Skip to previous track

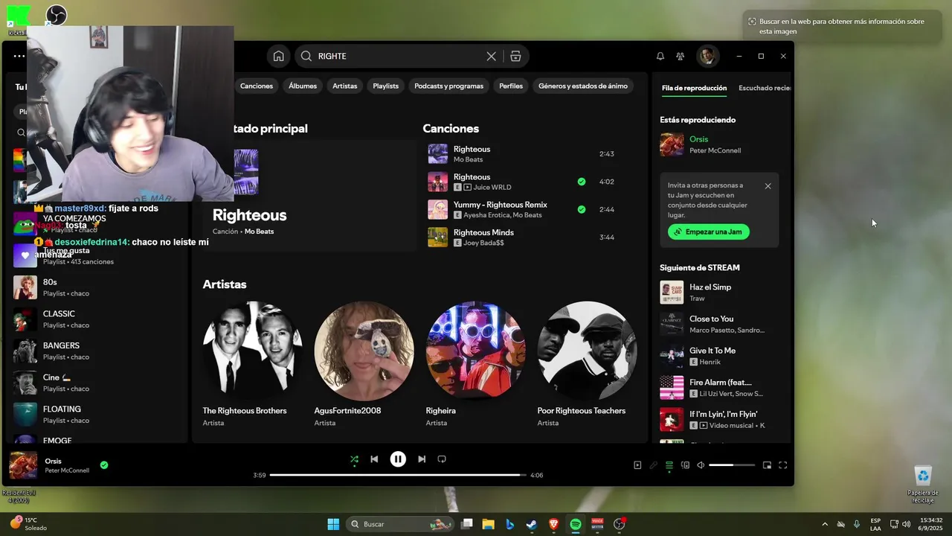tap(374, 459)
